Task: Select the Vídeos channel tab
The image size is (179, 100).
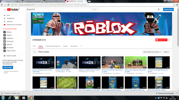Action: point(41,46)
